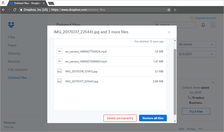224x132 pixels.
Task: Open the All events dropdown
Action: tap(197, 44)
